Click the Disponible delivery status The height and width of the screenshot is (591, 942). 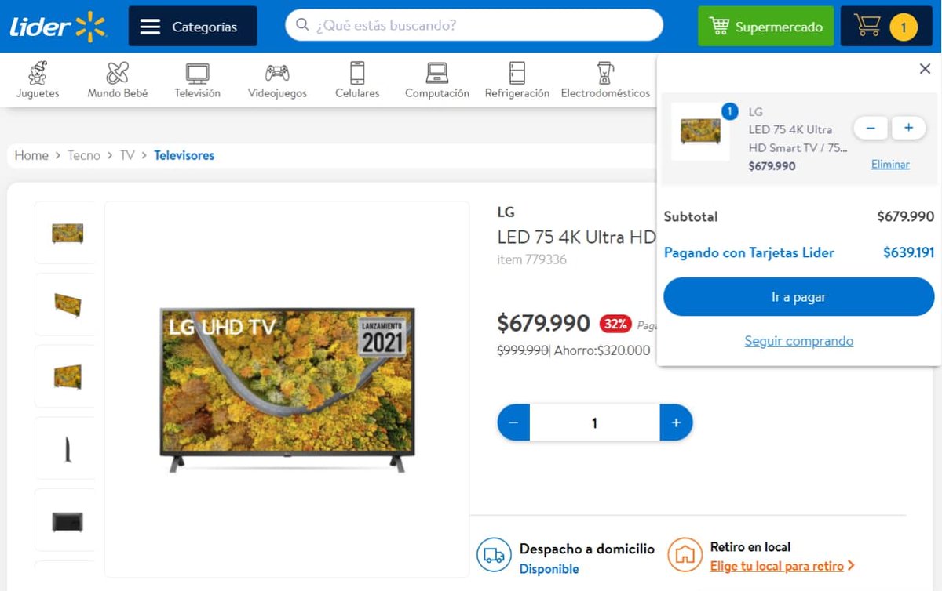coord(549,569)
